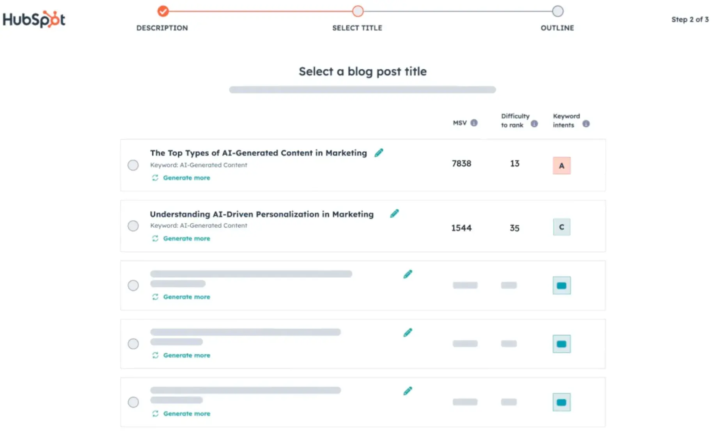718x436 pixels.
Task: Click the SELECT TITLE step label
Action: coord(357,28)
